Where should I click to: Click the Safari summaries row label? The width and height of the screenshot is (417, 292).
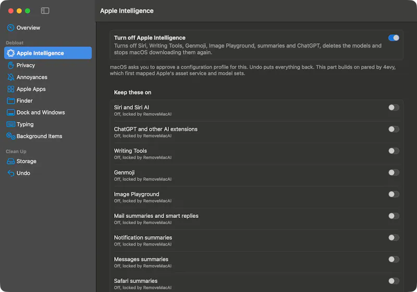pos(136,281)
